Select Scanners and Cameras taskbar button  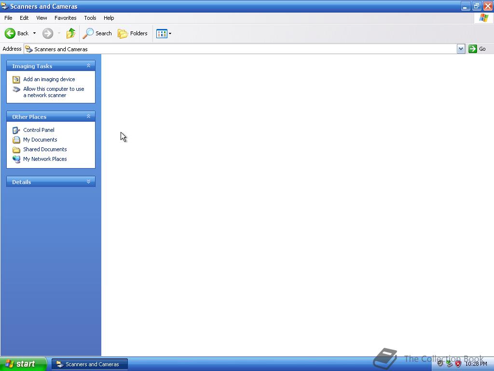pyautogui.click(x=89, y=364)
